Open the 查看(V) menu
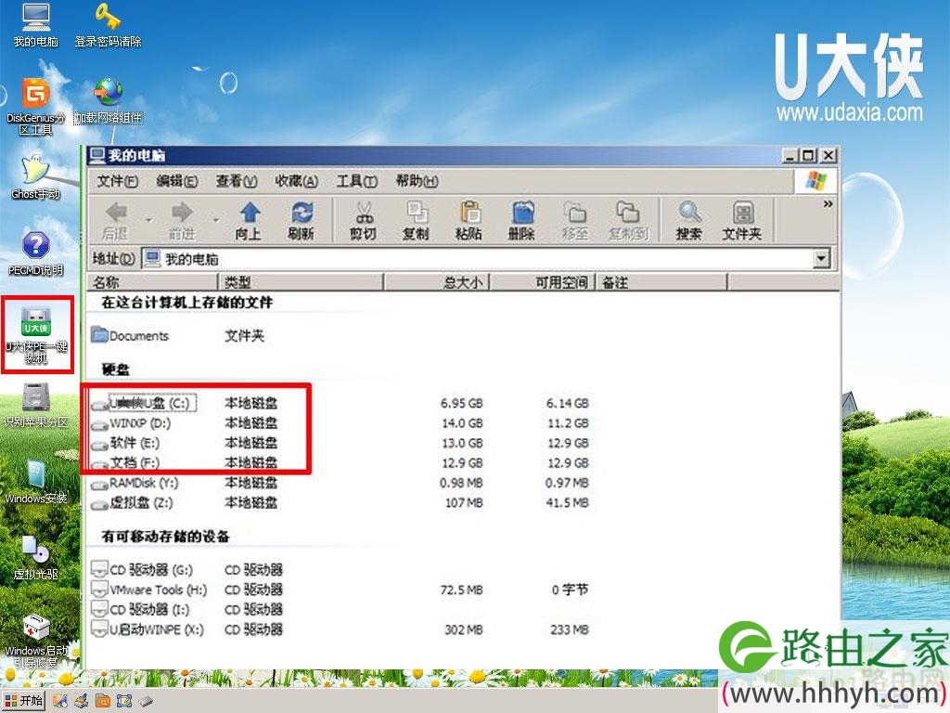Viewport: 950px width, 713px height. coord(237,181)
